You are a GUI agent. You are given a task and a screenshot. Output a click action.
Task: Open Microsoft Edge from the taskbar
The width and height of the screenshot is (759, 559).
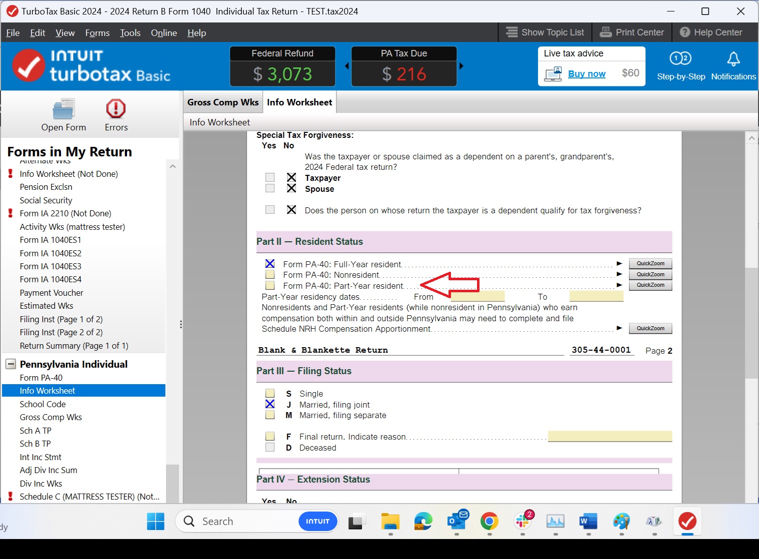(423, 522)
